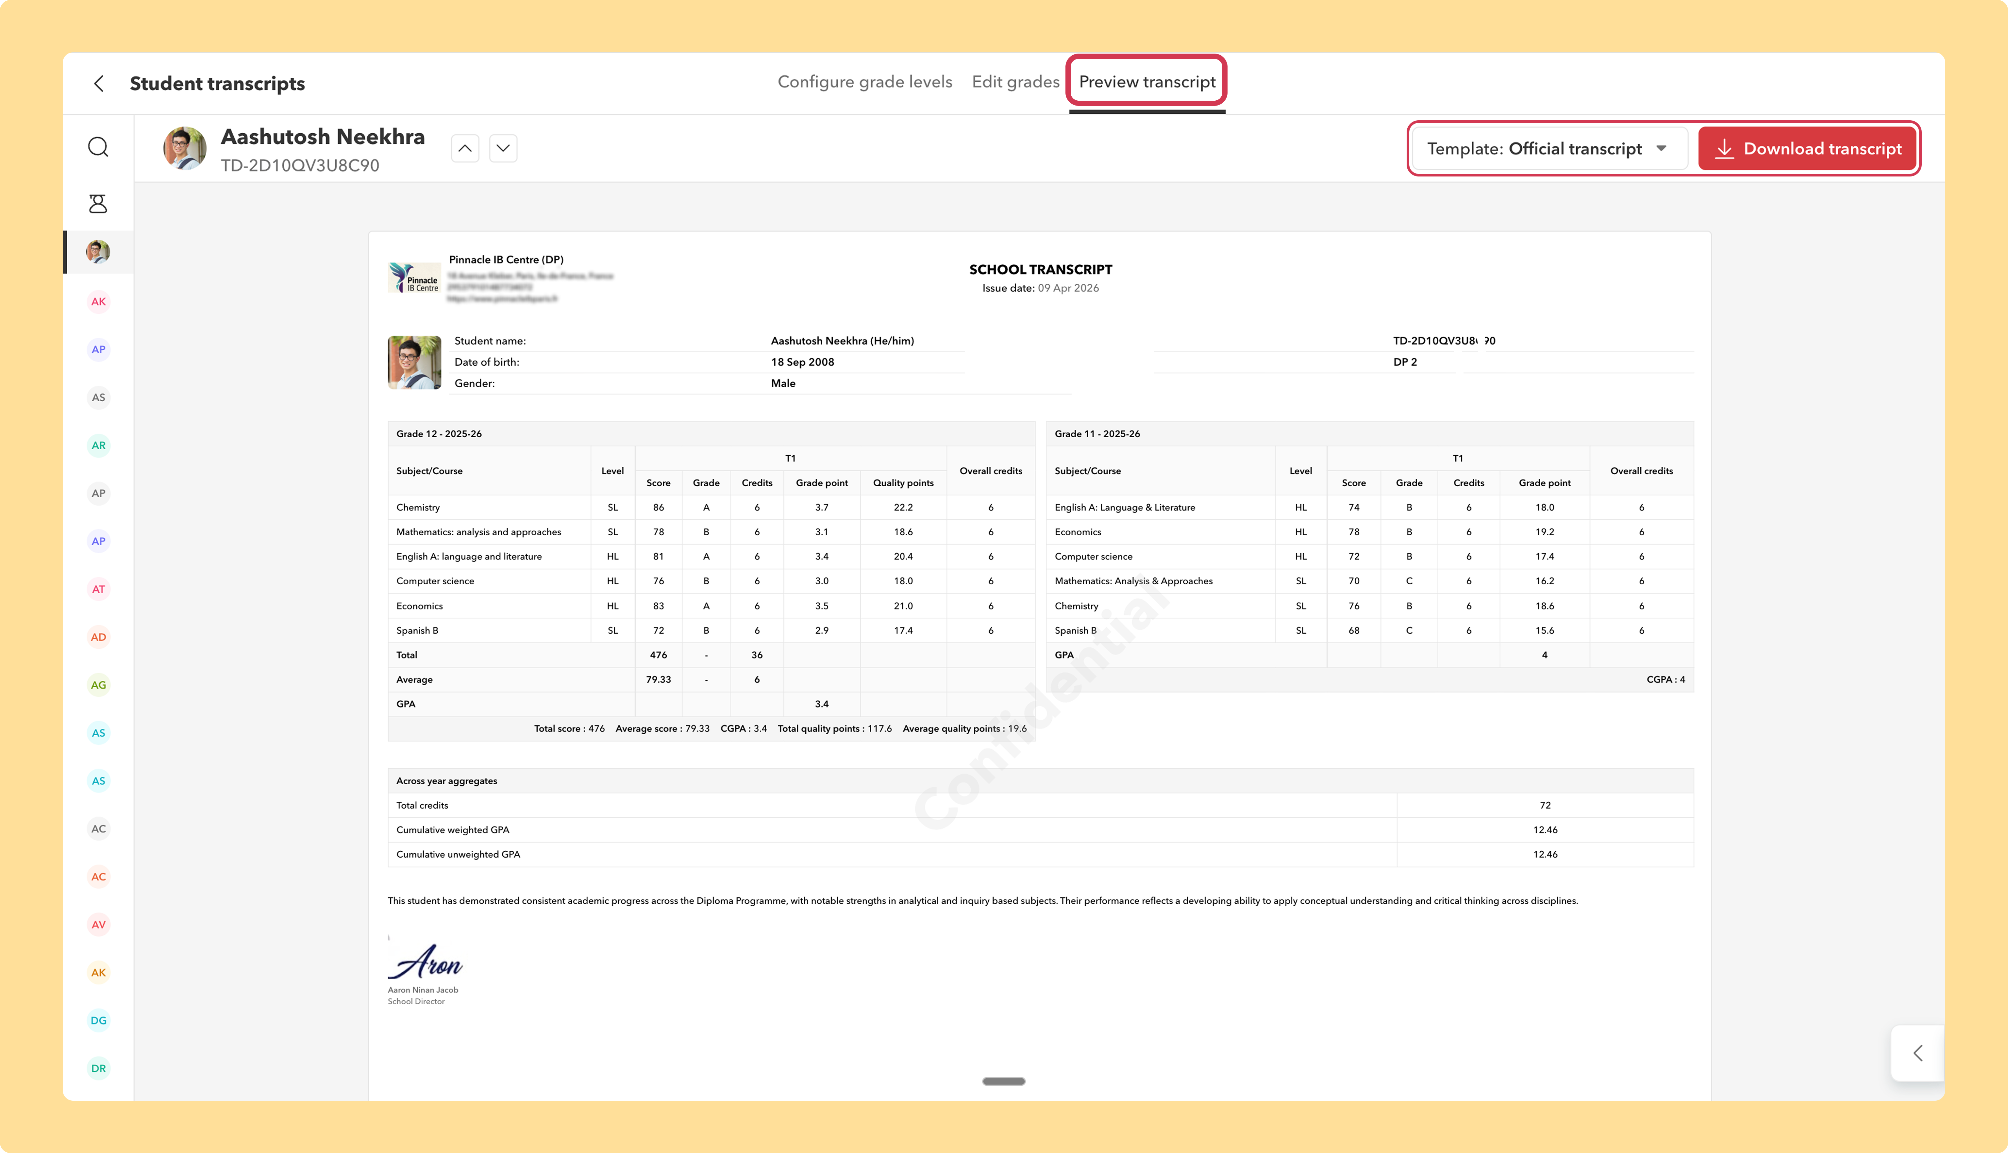Click the Pinnacle IB Centre logo
The width and height of the screenshot is (2008, 1153).
click(414, 277)
